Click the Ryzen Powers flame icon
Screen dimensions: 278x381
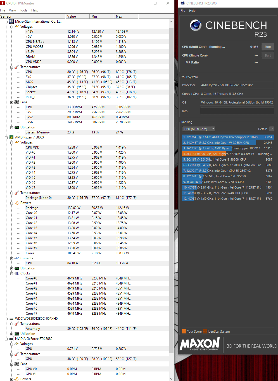(x=17, y=203)
